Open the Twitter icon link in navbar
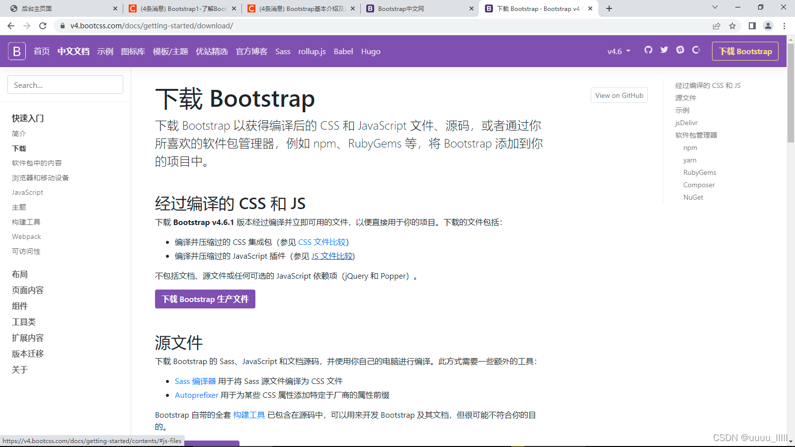Viewport: 795px width, 447px height. [x=664, y=50]
